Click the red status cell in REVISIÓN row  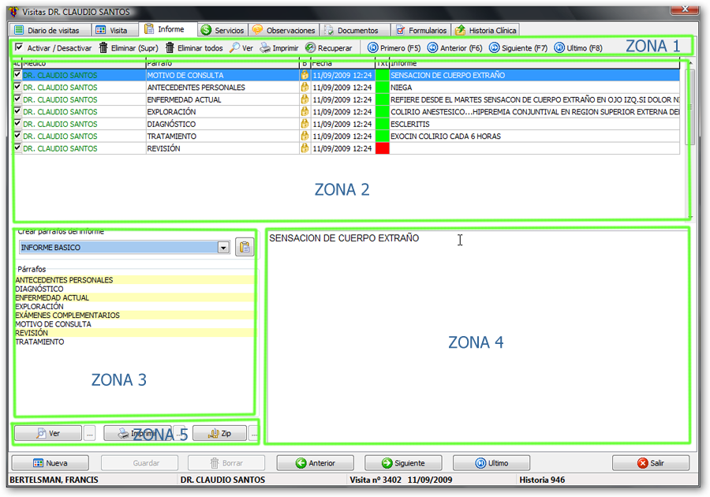[383, 148]
